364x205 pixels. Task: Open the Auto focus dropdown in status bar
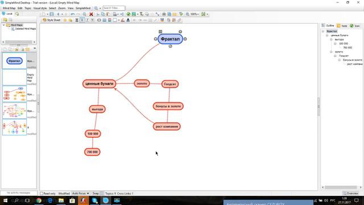80,194
